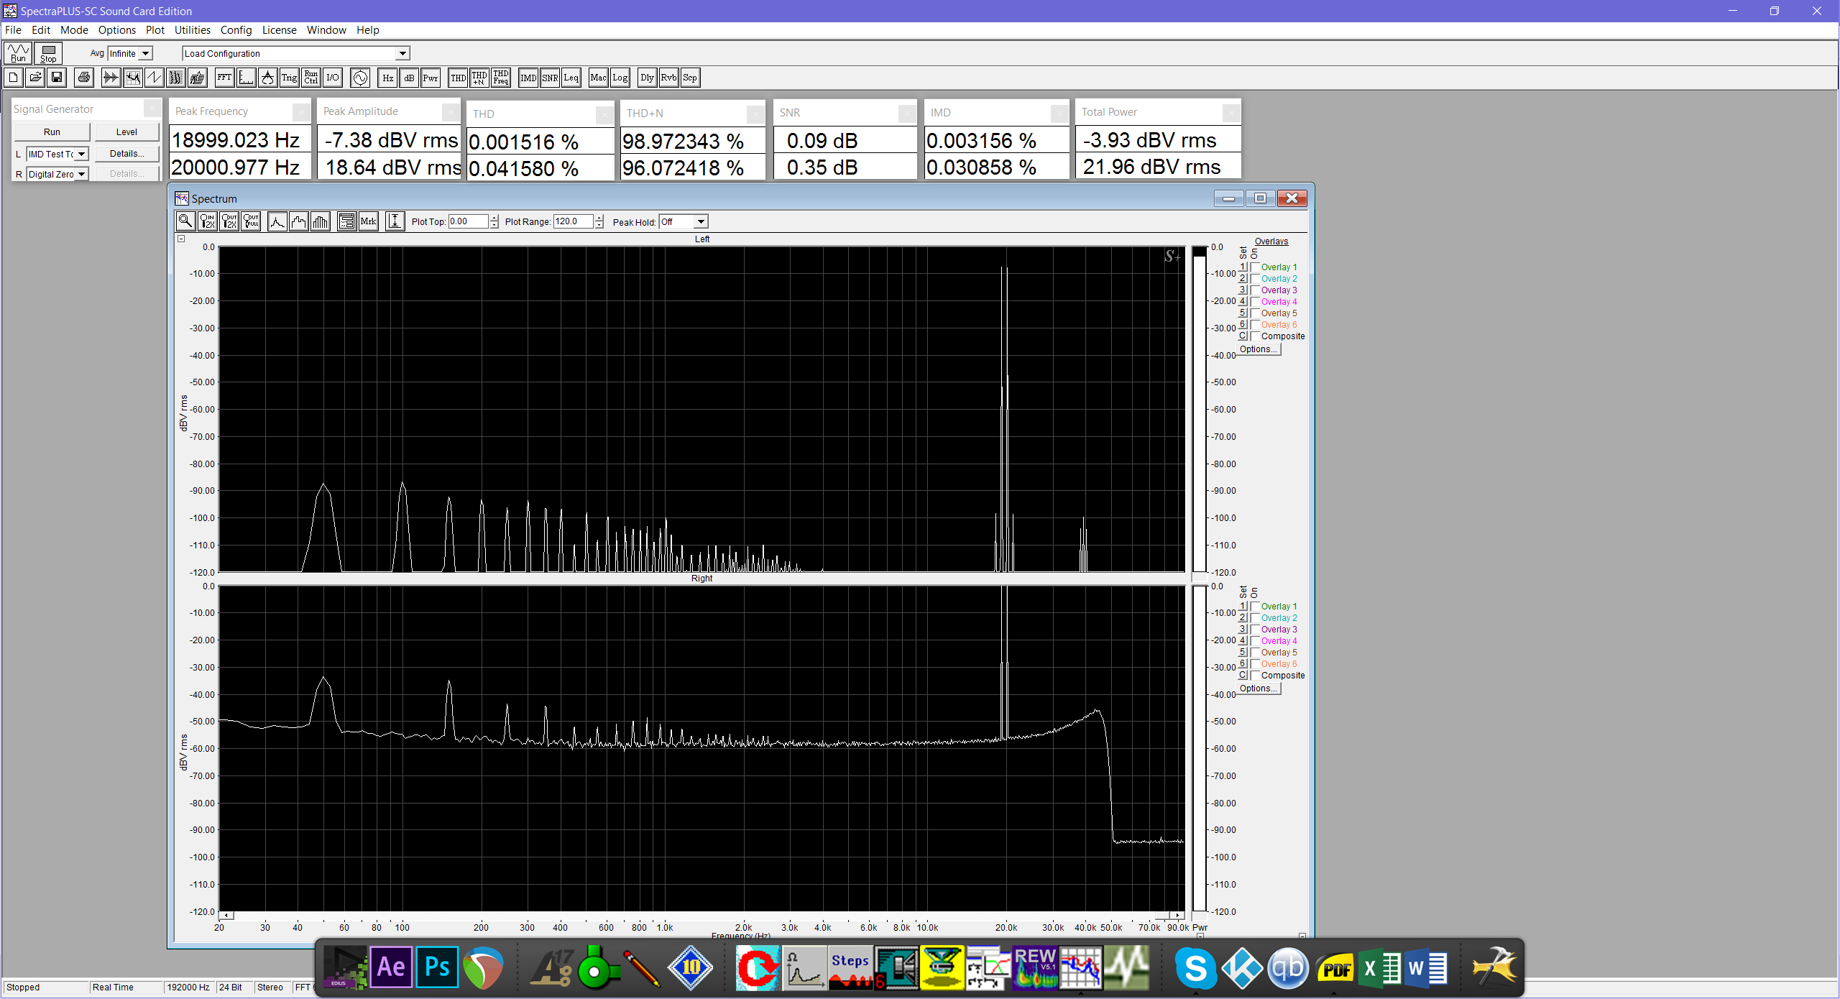This screenshot has height=999, width=1840.
Task: Print using the printer icon
Action: [x=84, y=78]
